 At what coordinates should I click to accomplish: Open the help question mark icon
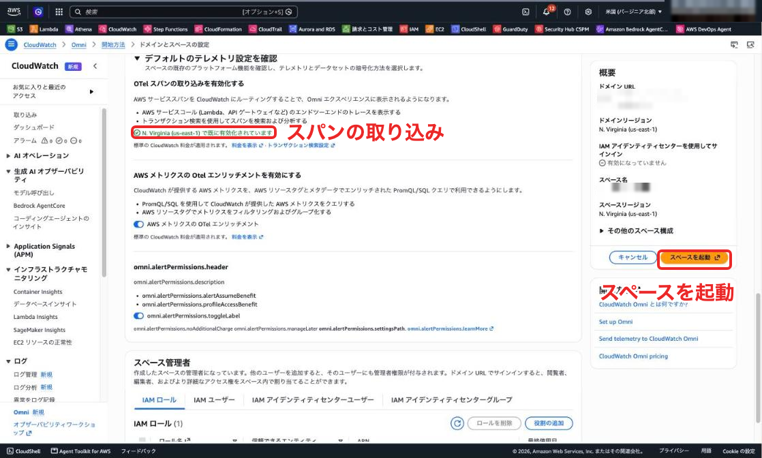tap(567, 12)
